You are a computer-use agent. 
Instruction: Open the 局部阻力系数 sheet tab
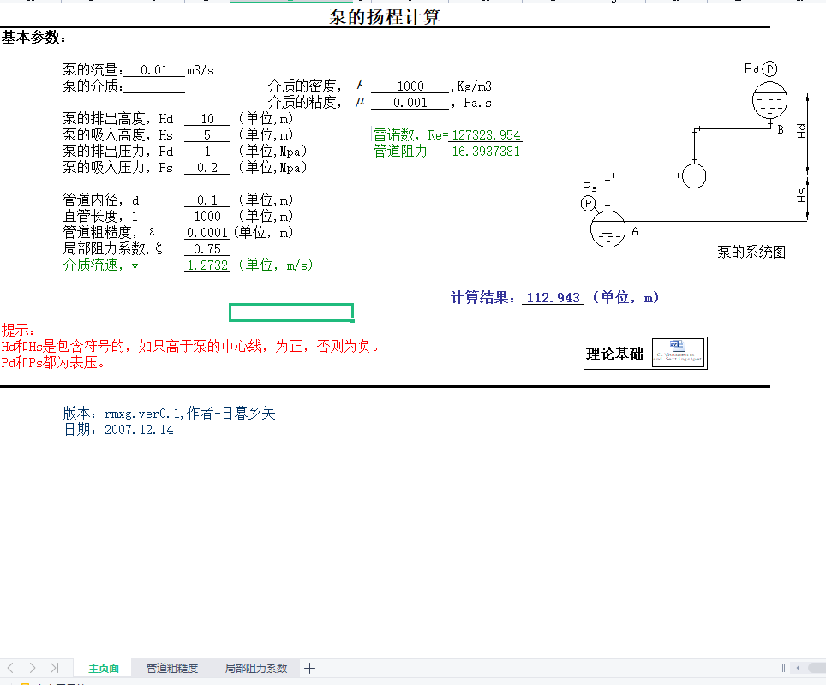pos(256,668)
